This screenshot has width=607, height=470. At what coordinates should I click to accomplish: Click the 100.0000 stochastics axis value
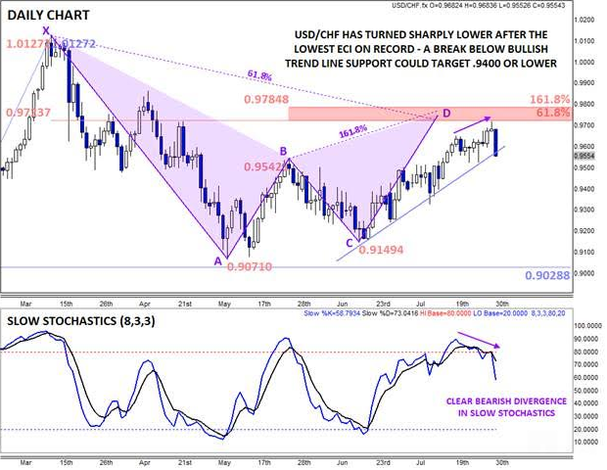[x=586, y=326]
